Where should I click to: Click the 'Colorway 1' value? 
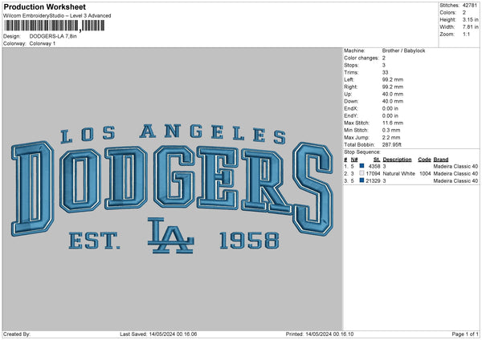coord(43,43)
